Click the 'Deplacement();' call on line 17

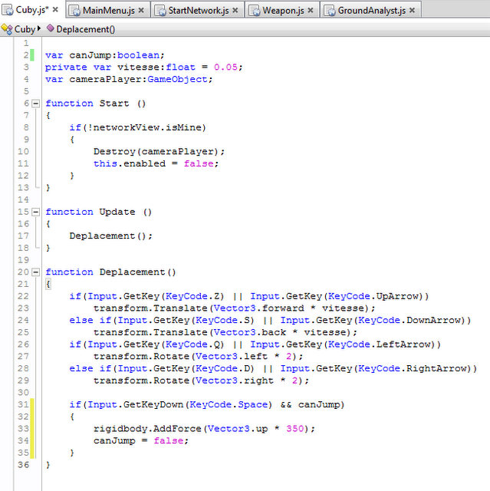click(x=110, y=236)
